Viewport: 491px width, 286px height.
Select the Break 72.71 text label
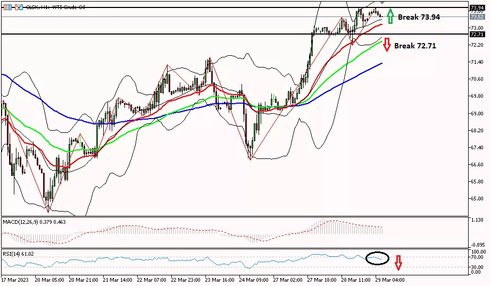coord(415,46)
